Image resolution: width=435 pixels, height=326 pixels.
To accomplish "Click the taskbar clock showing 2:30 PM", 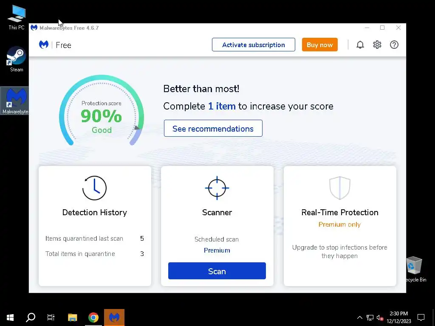I will (398, 318).
